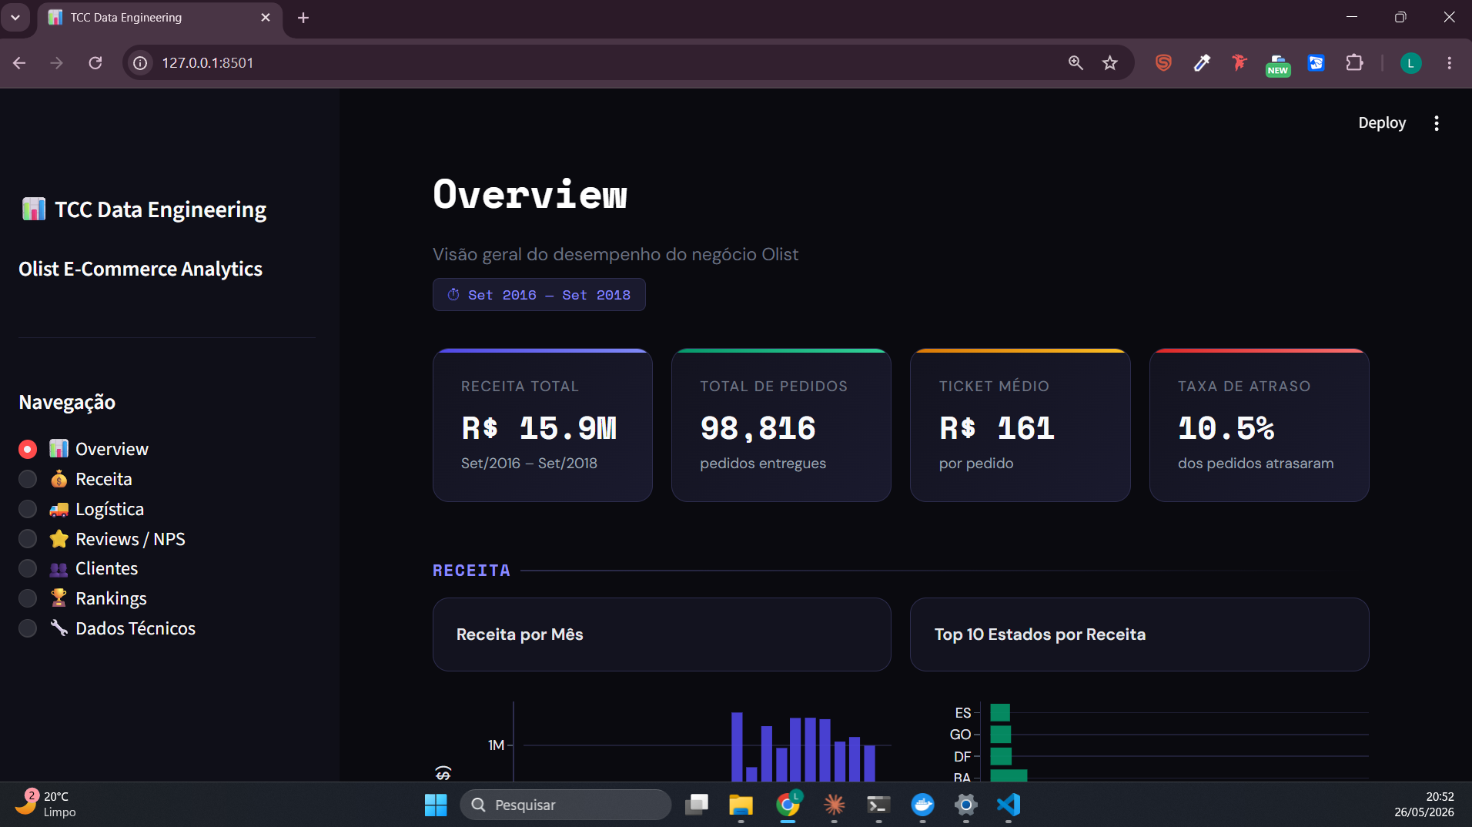Open File Explorer from the taskbar
Viewport: 1472px width, 827px height.
tap(741, 805)
